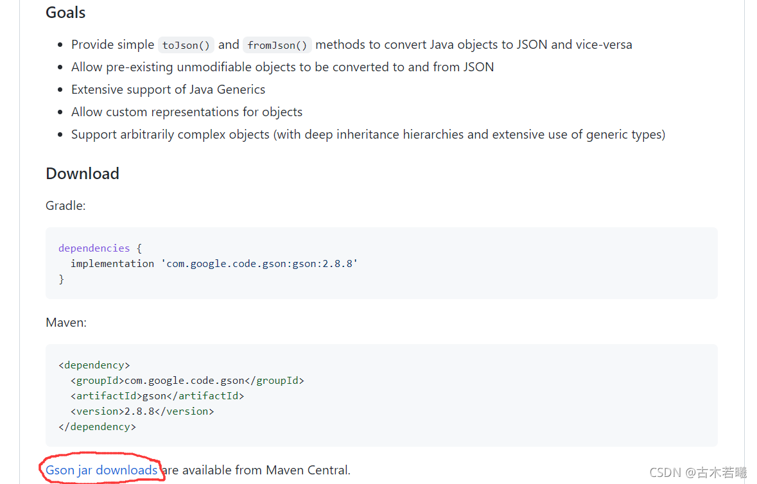The image size is (757, 484).
Task: Open the Gson jar downloads link
Action: tap(100, 470)
